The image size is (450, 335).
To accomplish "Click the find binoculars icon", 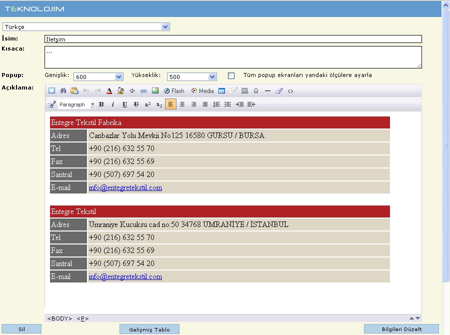I will [63, 91].
